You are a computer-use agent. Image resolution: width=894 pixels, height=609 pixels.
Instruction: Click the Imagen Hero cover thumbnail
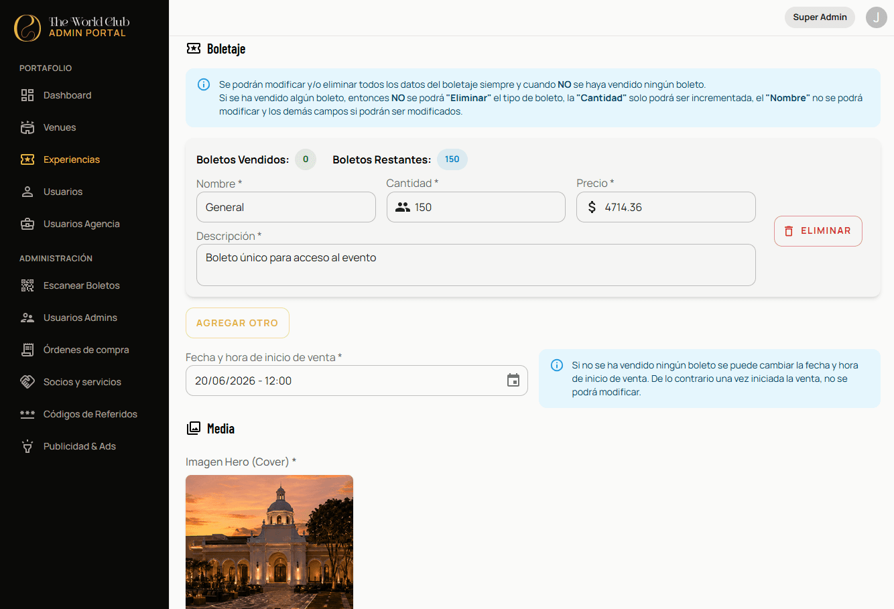(x=269, y=542)
